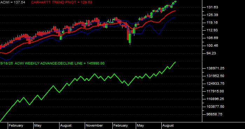Viewport: 245px width, 129px height.
Task: Click the 125.39 price axis value
Action: pyautogui.click(x=212, y=15)
